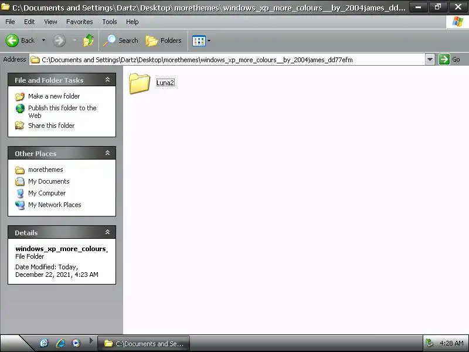The height and width of the screenshot is (352, 469).
Task: Minimize the Explorer window
Action: pos(419,7)
